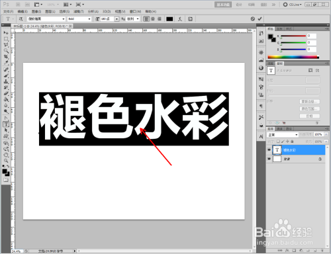The width and height of the screenshot is (331, 254).
Task: Select the Hand tool
Action: [6, 155]
